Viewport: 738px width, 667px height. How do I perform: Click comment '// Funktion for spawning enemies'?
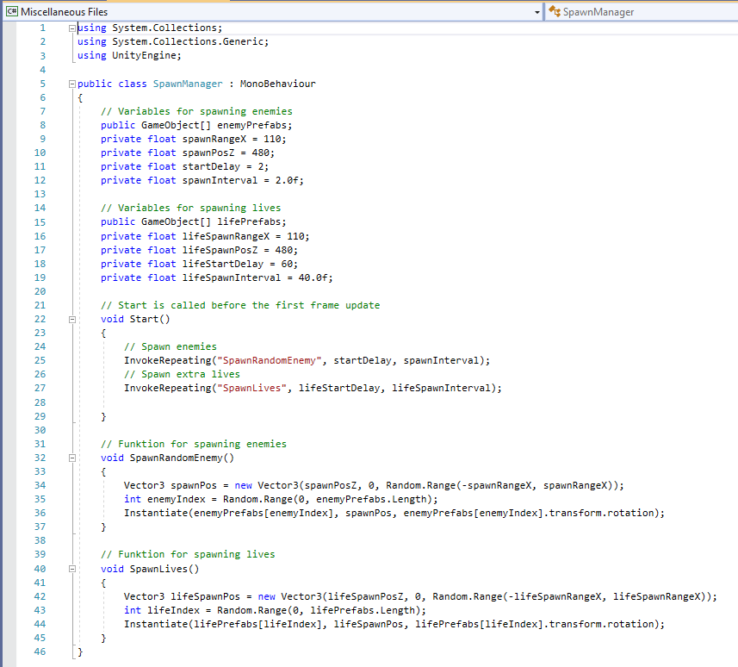194,444
